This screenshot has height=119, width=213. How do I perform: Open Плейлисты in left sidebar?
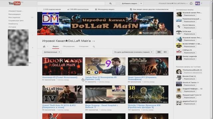[x=13, y=24]
